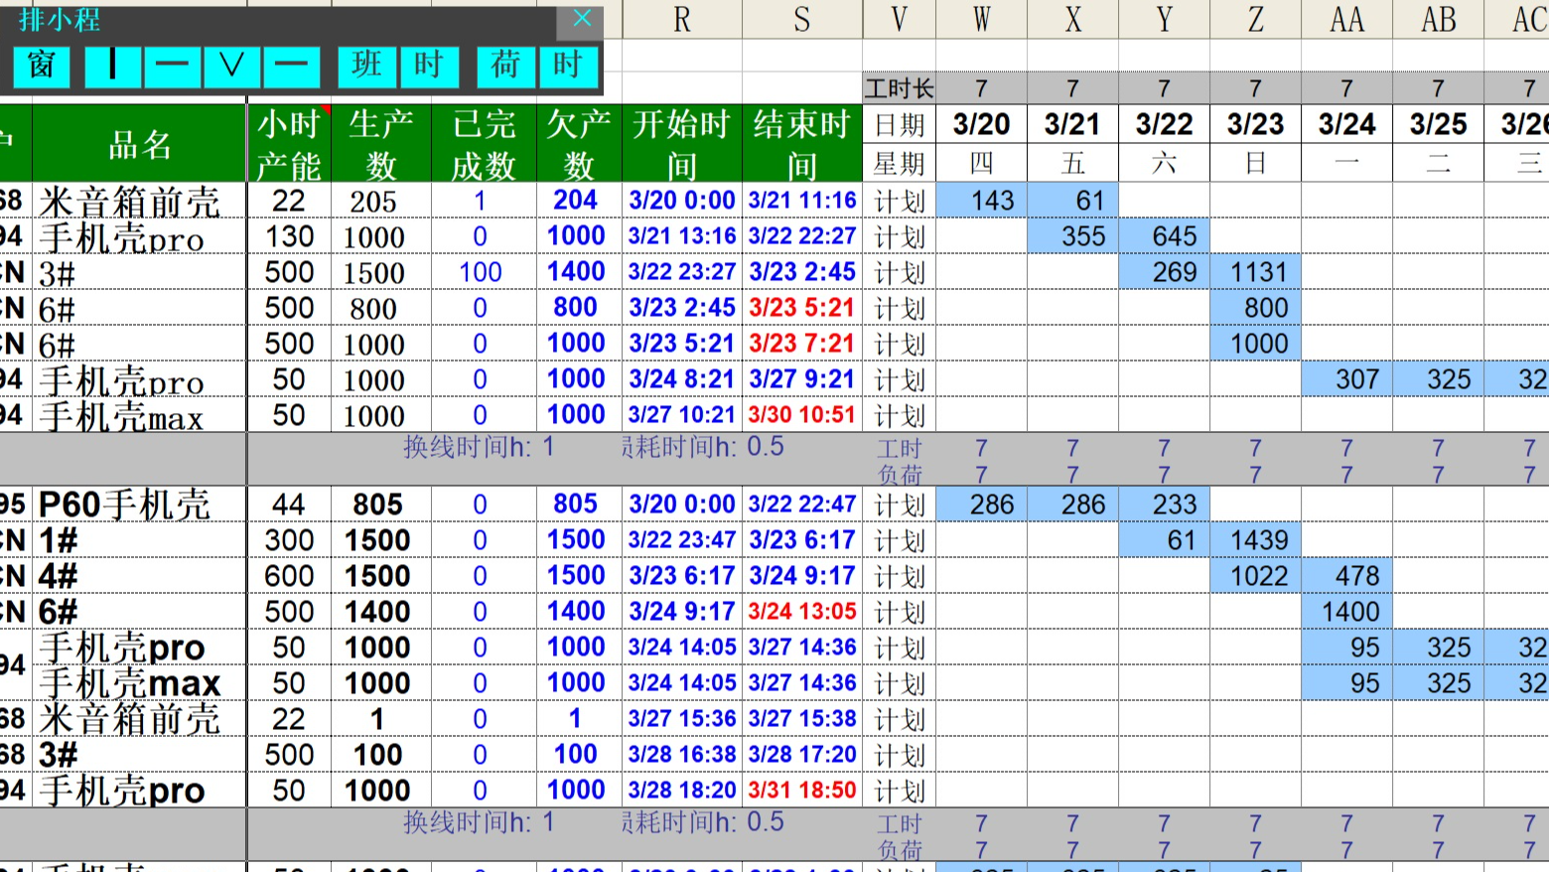Click the 结束时间 header cell
This screenshot has width=1549, height=872.
point(802,144)
